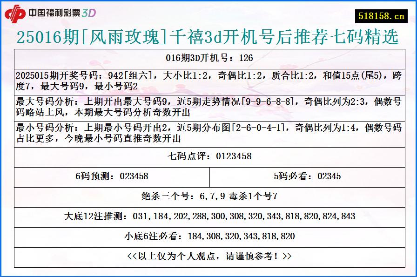Select the 5码必看 cell 02345

tap(311, 176)
